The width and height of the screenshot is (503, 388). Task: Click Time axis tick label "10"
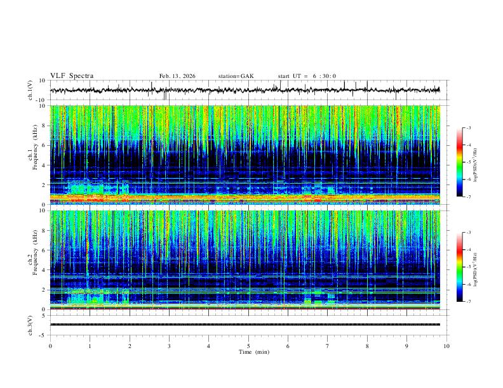[446, 346]
